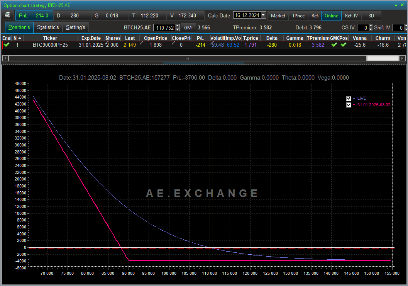The height and width of the screenshot is (286, 408).
Task: Click the GM: button
Action: click(x=188, y=27)
